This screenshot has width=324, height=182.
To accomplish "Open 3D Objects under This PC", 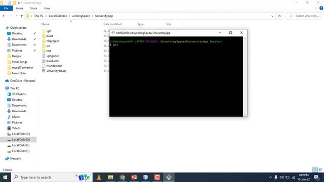I will [x=19, y=94].
